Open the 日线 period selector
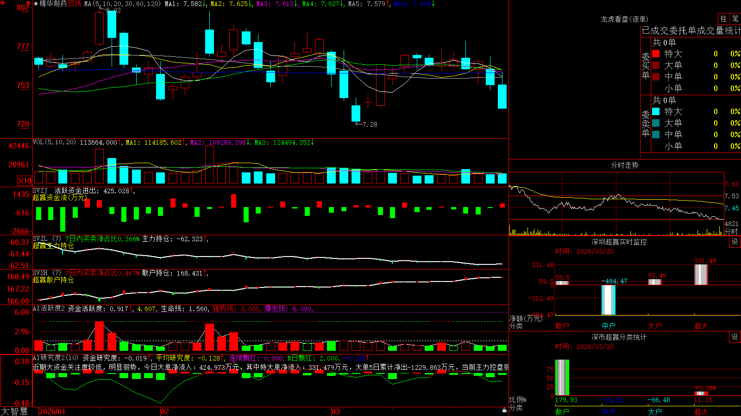 [x=75, y=4]
